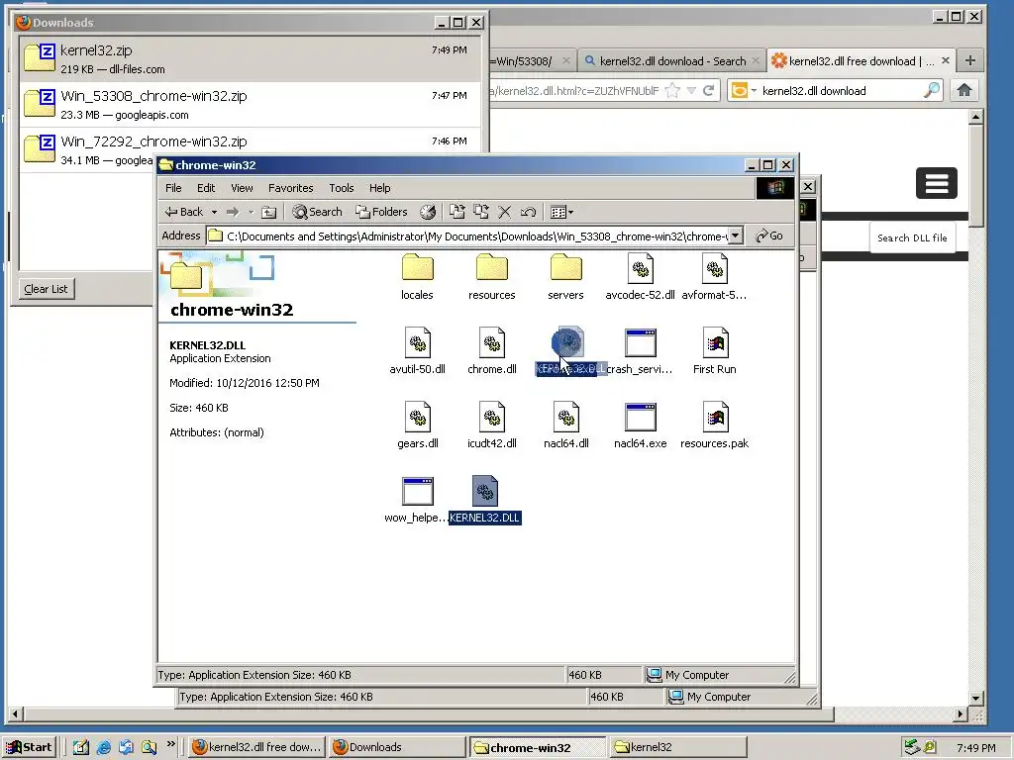Select the avcodec-52.dll file
The width and height of the screenshot is (1014, 760).
(641, 277)
